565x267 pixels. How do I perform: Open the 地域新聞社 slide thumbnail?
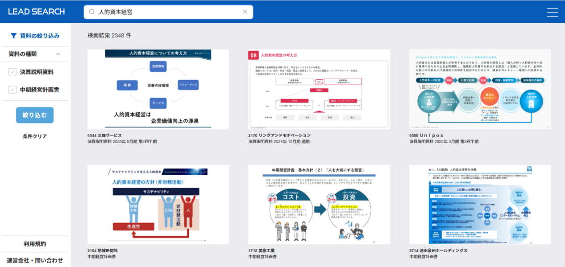(x=158, y=205)
